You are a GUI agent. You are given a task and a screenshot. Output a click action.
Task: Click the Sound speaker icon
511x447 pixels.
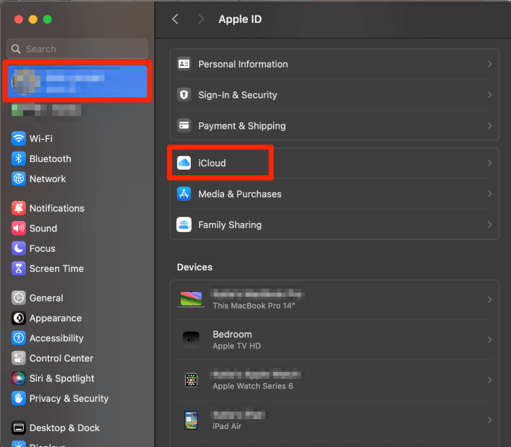pos(19,229)
